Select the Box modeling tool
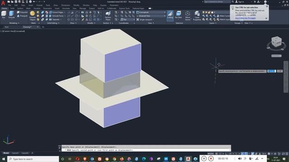This screenshot has height=162, width=289. pos(4,15)
